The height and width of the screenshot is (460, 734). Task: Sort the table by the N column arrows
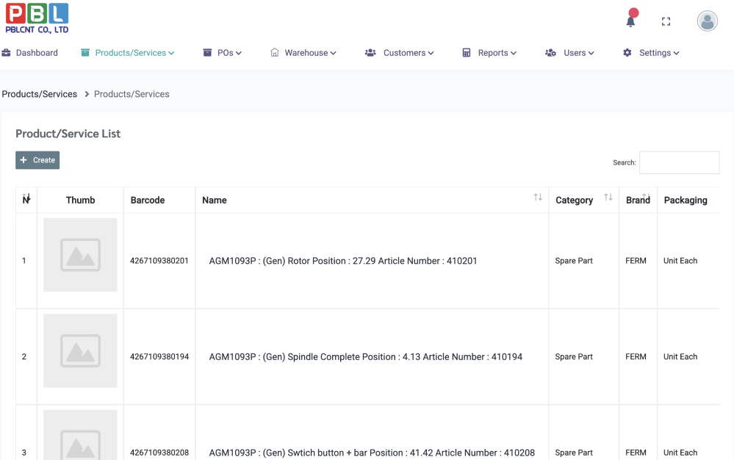(x=26, y=198)
